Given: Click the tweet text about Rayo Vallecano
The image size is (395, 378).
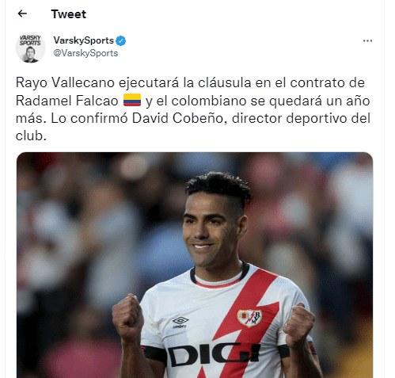Looking at the screenshot, I should pyautogui.click(x=193, y=109).
